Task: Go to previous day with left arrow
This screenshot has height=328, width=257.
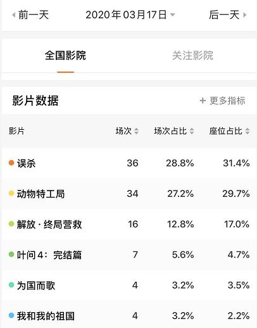Action: pos(14,15)
